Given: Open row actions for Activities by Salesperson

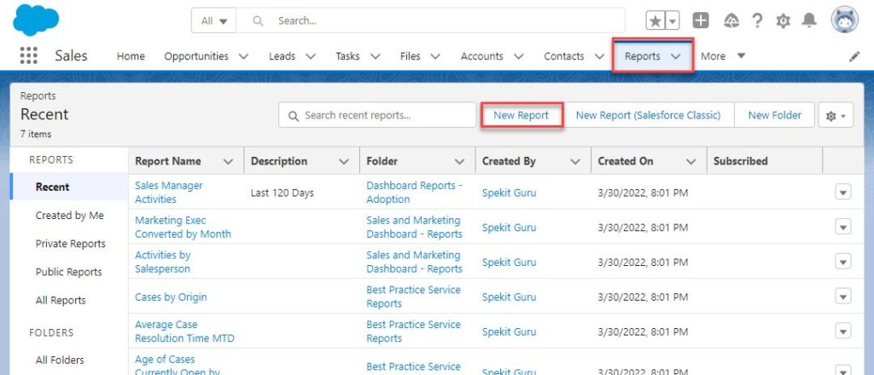Looking at the screenshot, I should click(x=842, y=262).
